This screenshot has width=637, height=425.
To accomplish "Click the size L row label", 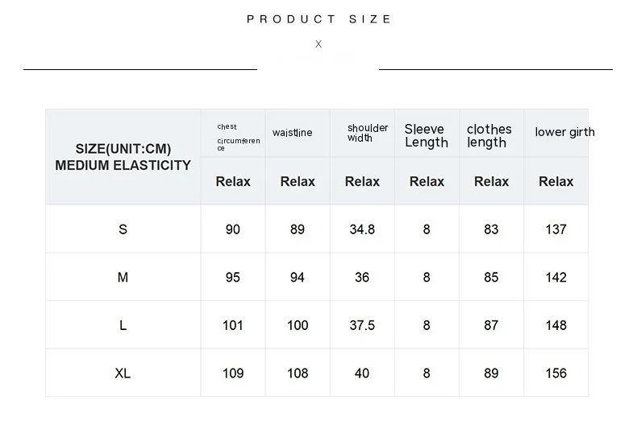I will coord(123,325).
